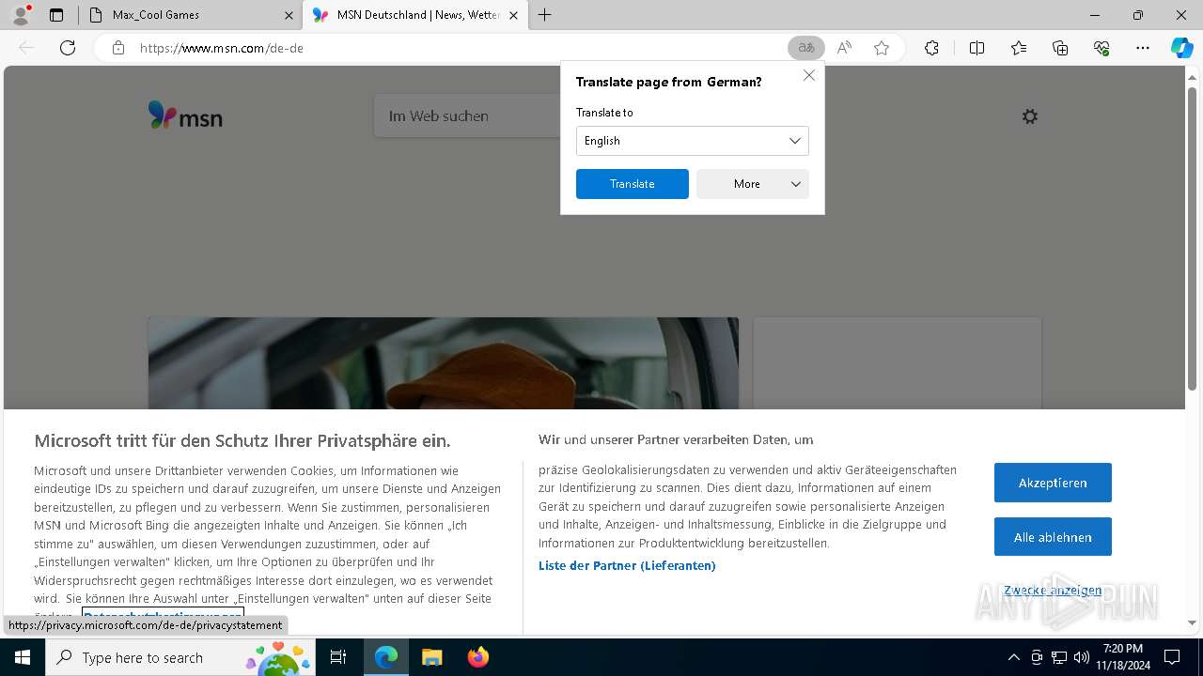Activate Read aloud icon

pos(844,48)
